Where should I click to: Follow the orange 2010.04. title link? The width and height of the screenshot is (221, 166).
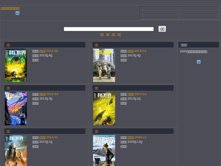(137, 51)
